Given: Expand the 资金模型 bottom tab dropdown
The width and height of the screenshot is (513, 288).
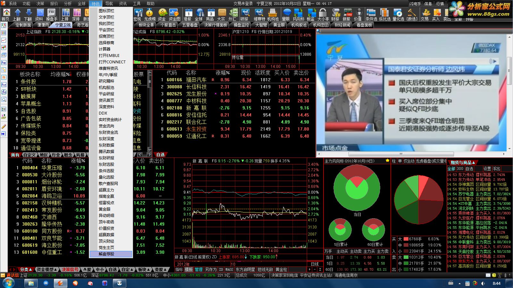Looking at the screenshot, I should (x=47, y=269).
